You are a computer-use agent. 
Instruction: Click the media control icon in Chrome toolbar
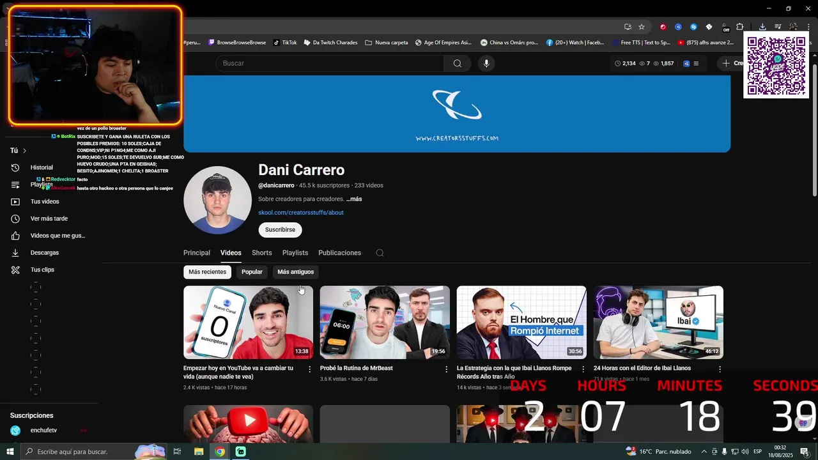point(778,27)
